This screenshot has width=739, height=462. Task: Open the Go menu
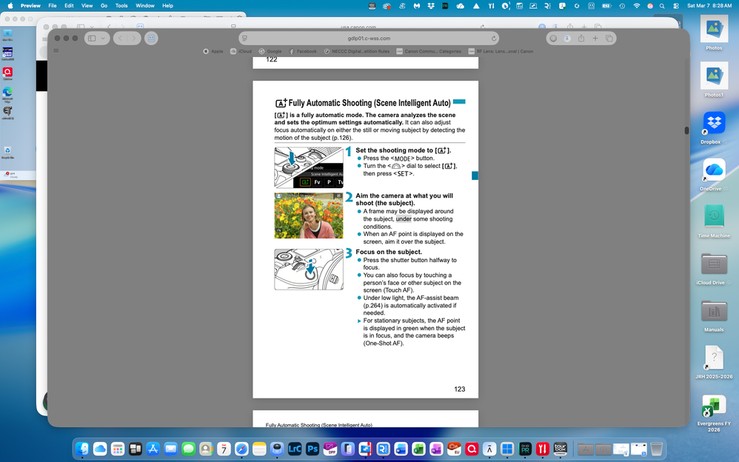(104, 6)
